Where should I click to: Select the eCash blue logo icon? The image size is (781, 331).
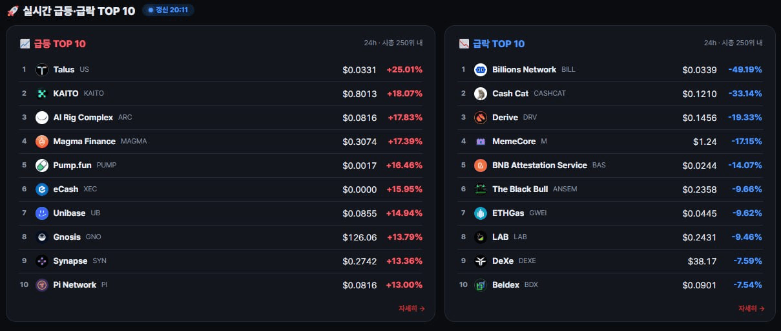pyautogui.click(x=42, y=189)
